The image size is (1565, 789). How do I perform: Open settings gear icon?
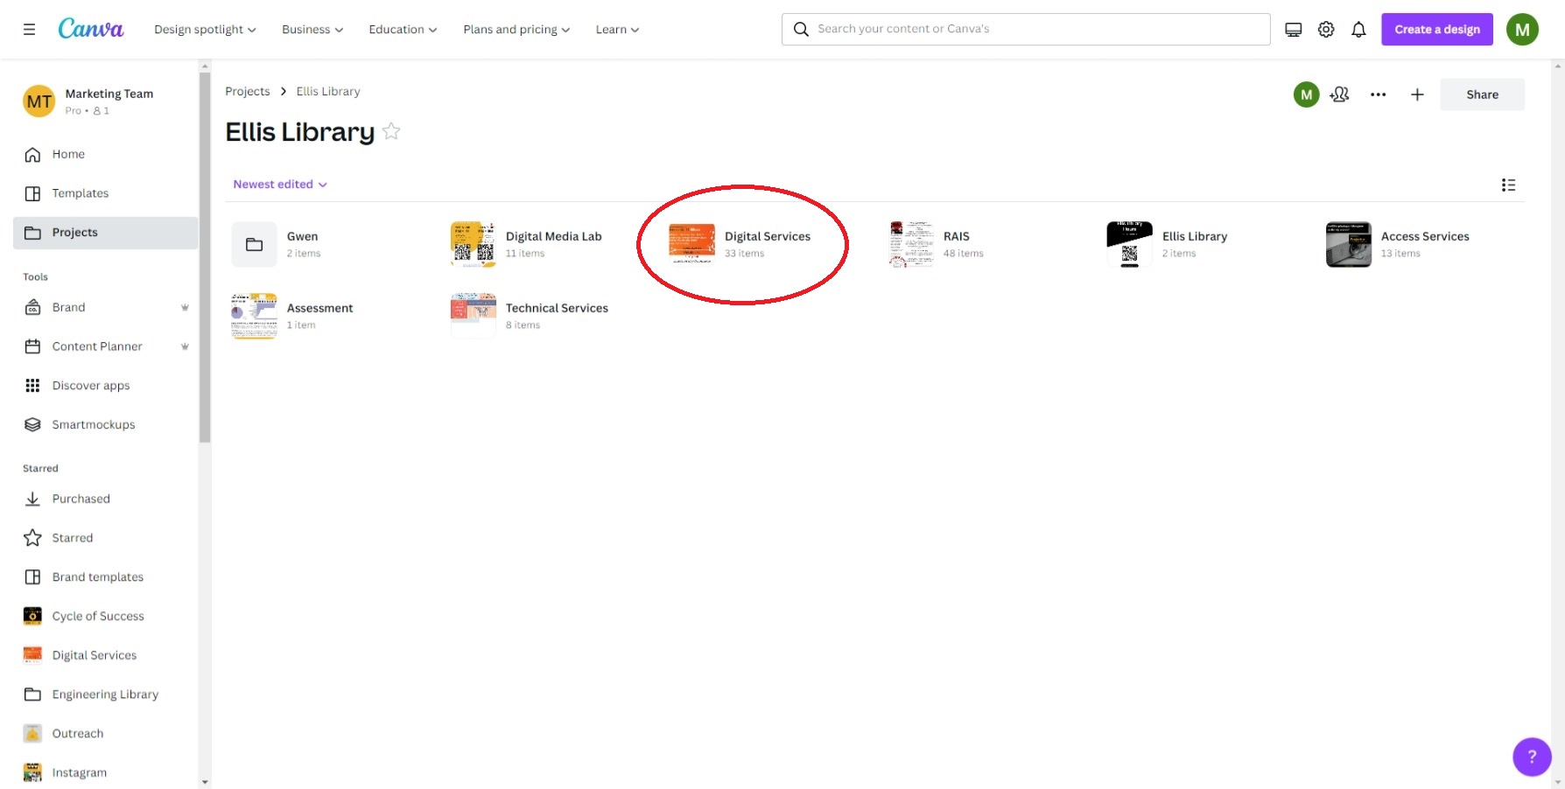point(1325,30)
